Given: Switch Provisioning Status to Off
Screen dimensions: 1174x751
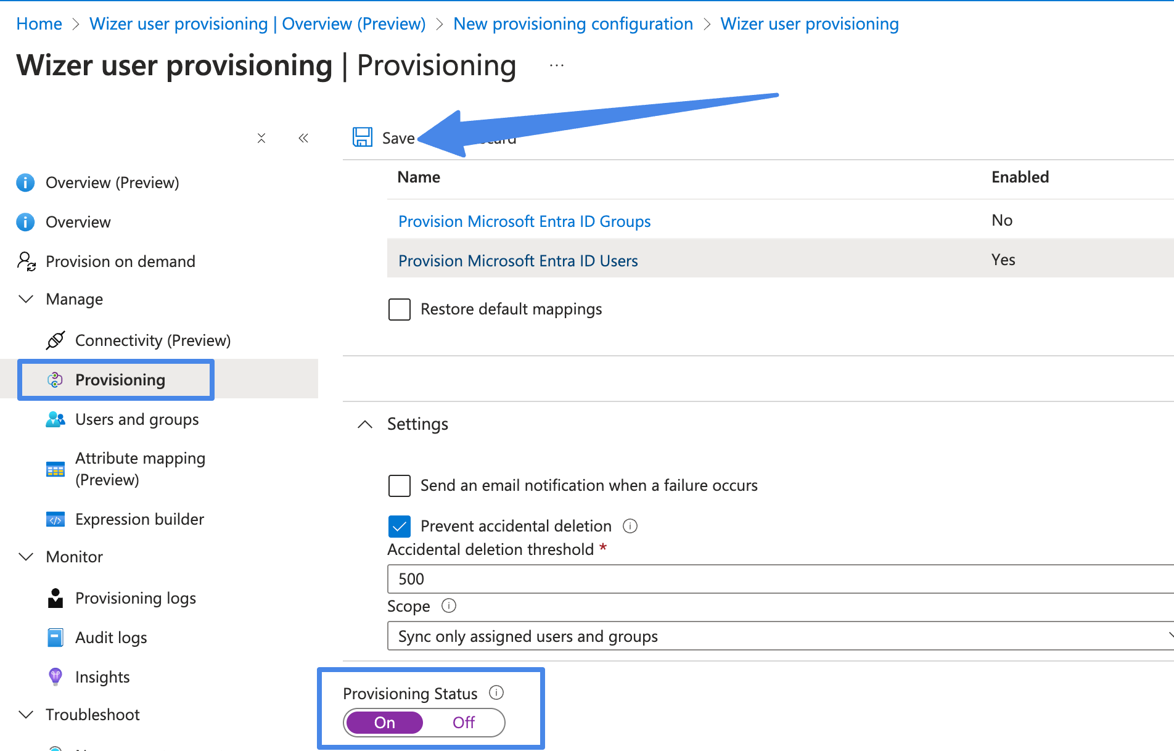Looking at the screenshot, I should [464, 722].
